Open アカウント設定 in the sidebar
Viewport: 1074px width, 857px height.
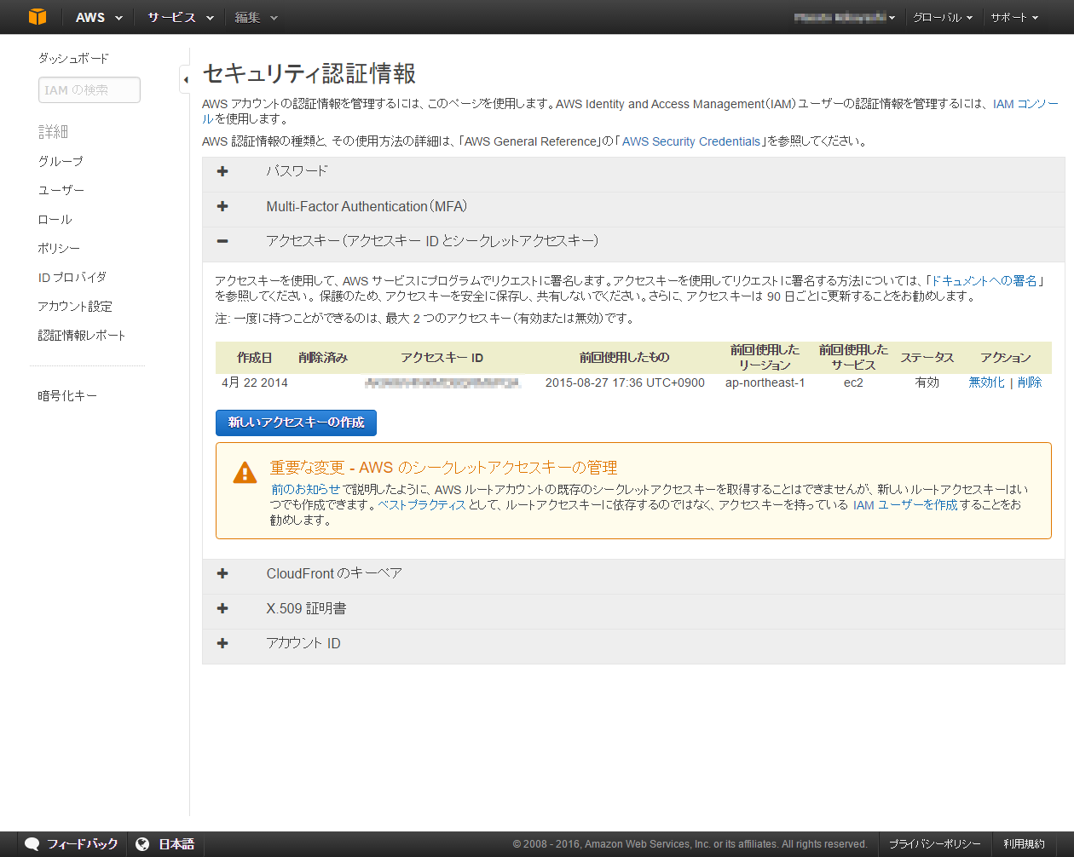coord(75,306)
